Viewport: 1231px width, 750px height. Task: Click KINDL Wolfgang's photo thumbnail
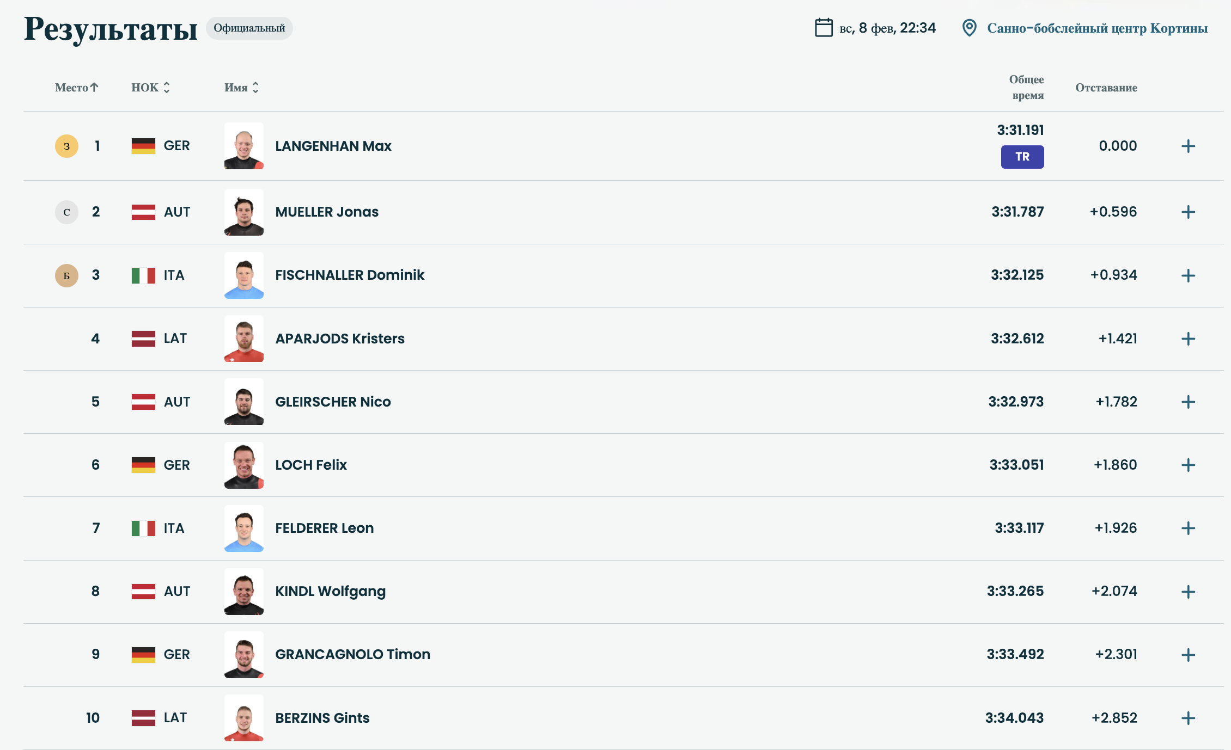pos(243,592)
